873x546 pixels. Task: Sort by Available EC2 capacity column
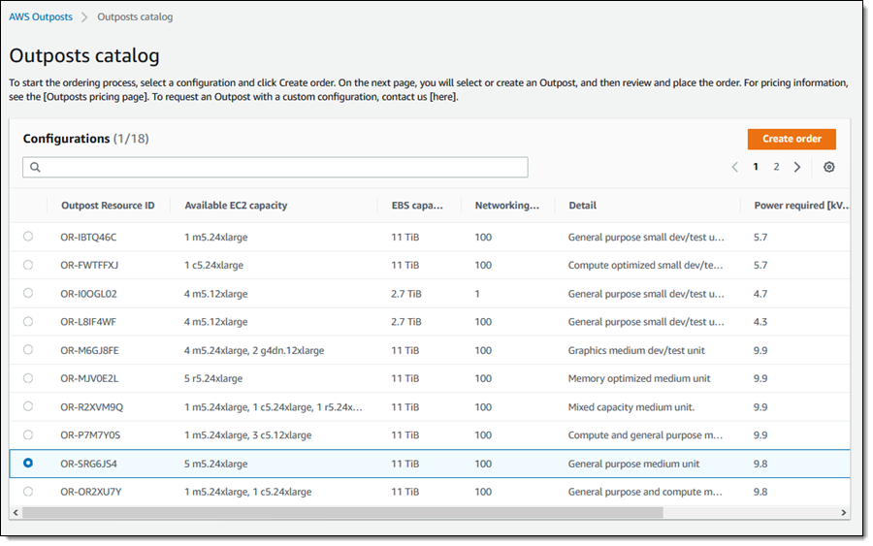pyautogui.click(x=236, y=206)
